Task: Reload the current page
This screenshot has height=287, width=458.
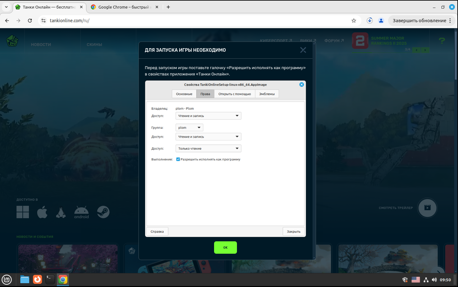Action: point(30,21)
